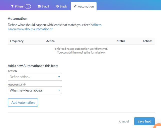
Task: Click the Frequency help question icon
Action: coord(24,85)
